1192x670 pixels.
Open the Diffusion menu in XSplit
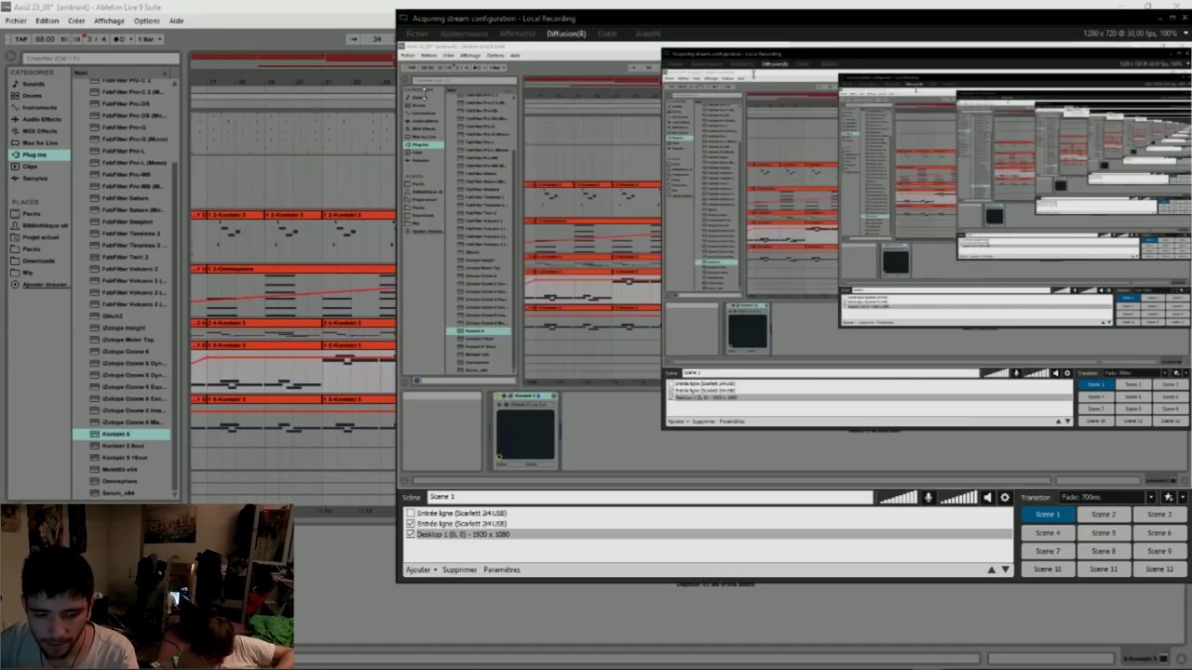[x=566, y=34]
